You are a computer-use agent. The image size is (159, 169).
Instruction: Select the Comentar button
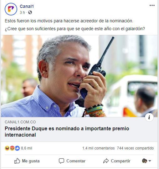point(72,161)
